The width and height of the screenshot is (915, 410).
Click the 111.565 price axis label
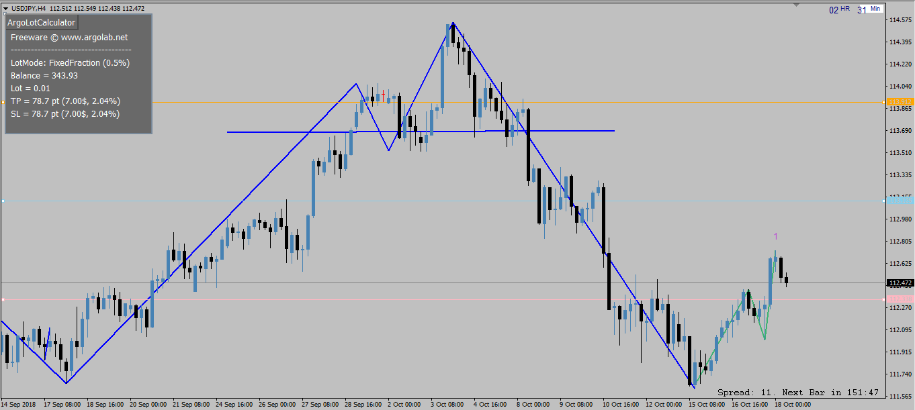tap(900, 397)
